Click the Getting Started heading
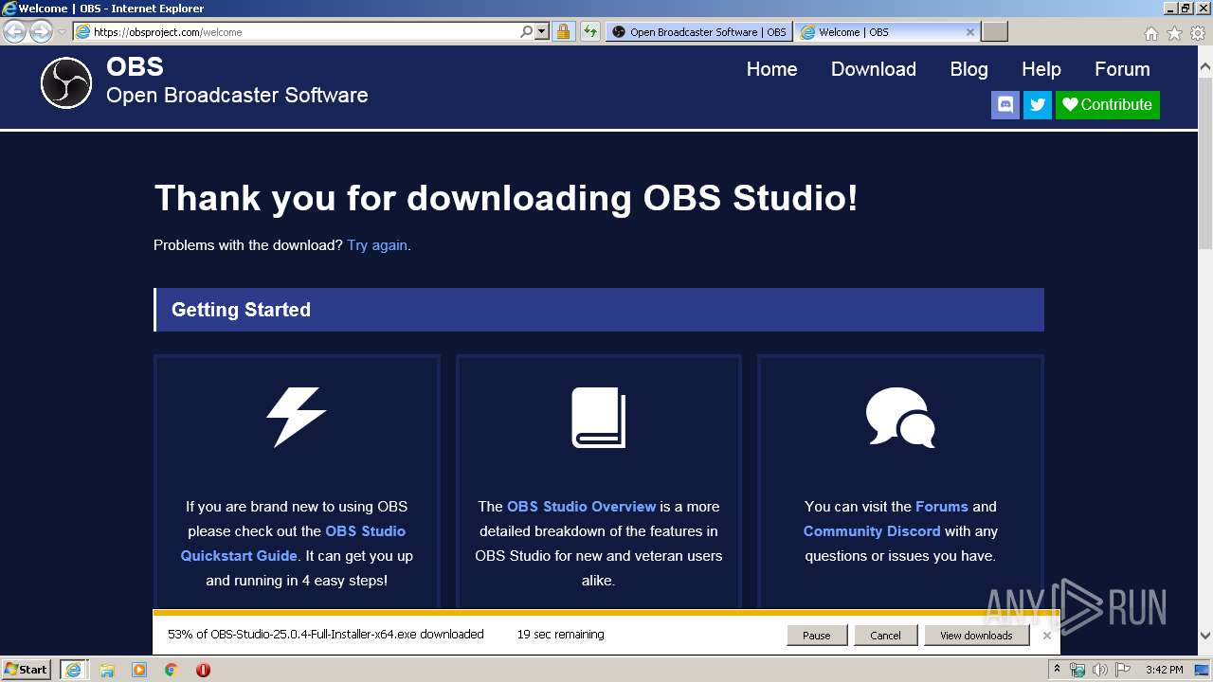Screen dimensions: 1213x682 coord(241,310)
